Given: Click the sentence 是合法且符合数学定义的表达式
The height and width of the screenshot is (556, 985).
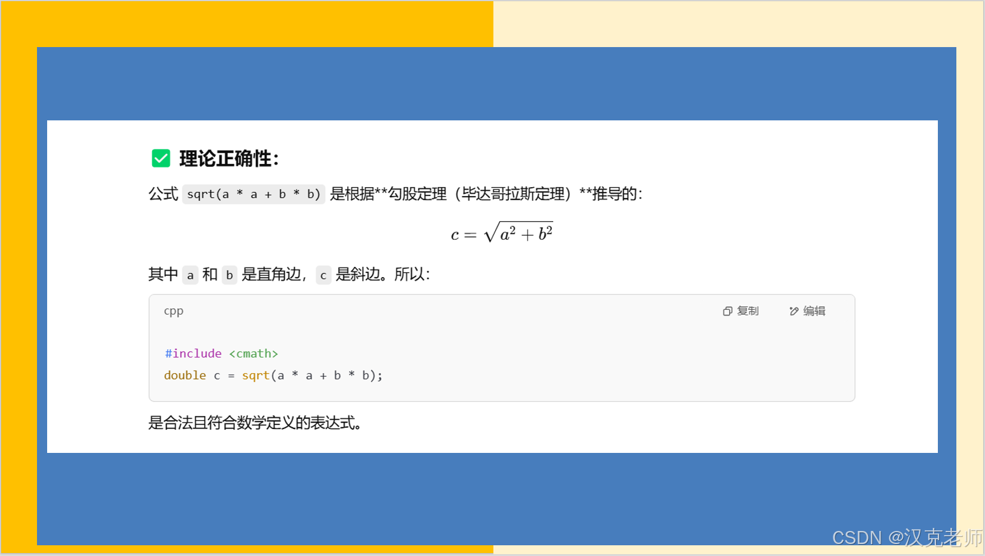Looking at the screenshot, I should tap(255, 423).
